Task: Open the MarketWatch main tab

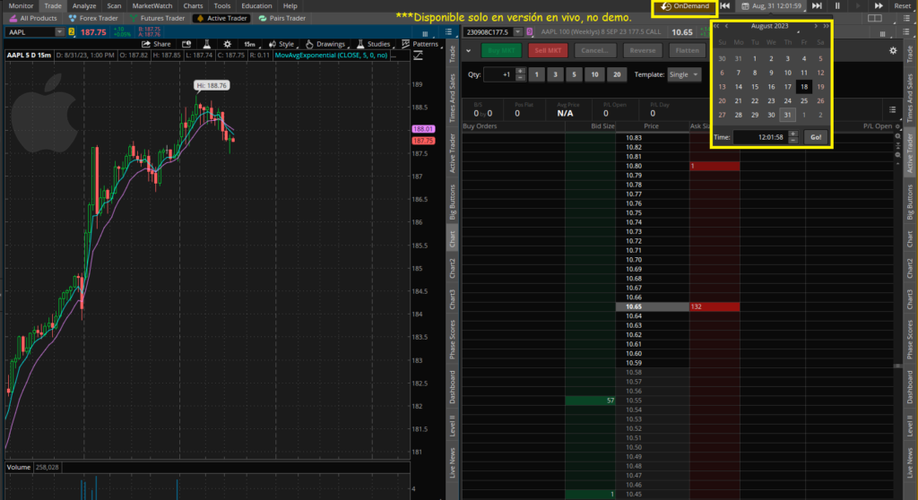Action: (152, 6)
